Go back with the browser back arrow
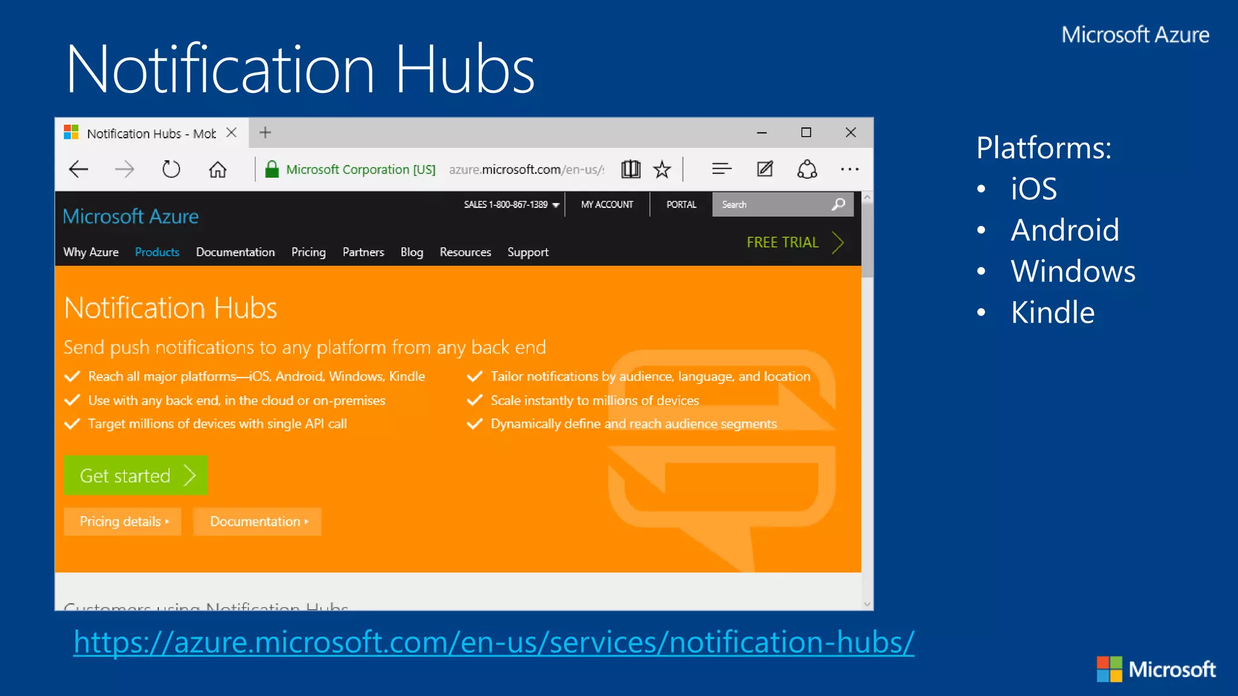Viewport: 1238px width, 696px height. [79, 169]
